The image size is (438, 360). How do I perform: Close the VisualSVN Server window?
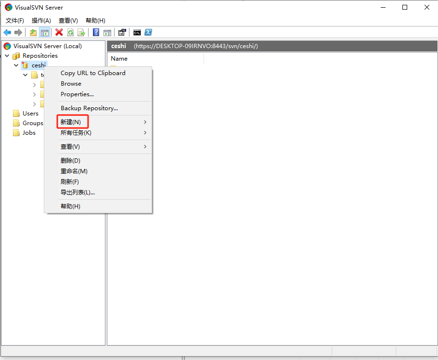(x=427, y=7)
